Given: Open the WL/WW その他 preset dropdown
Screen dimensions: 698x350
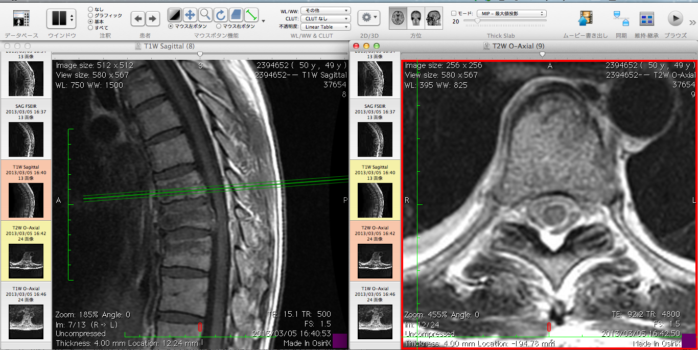Looking at the screenshot, I should pyautogui.click(x=325, y=10).
